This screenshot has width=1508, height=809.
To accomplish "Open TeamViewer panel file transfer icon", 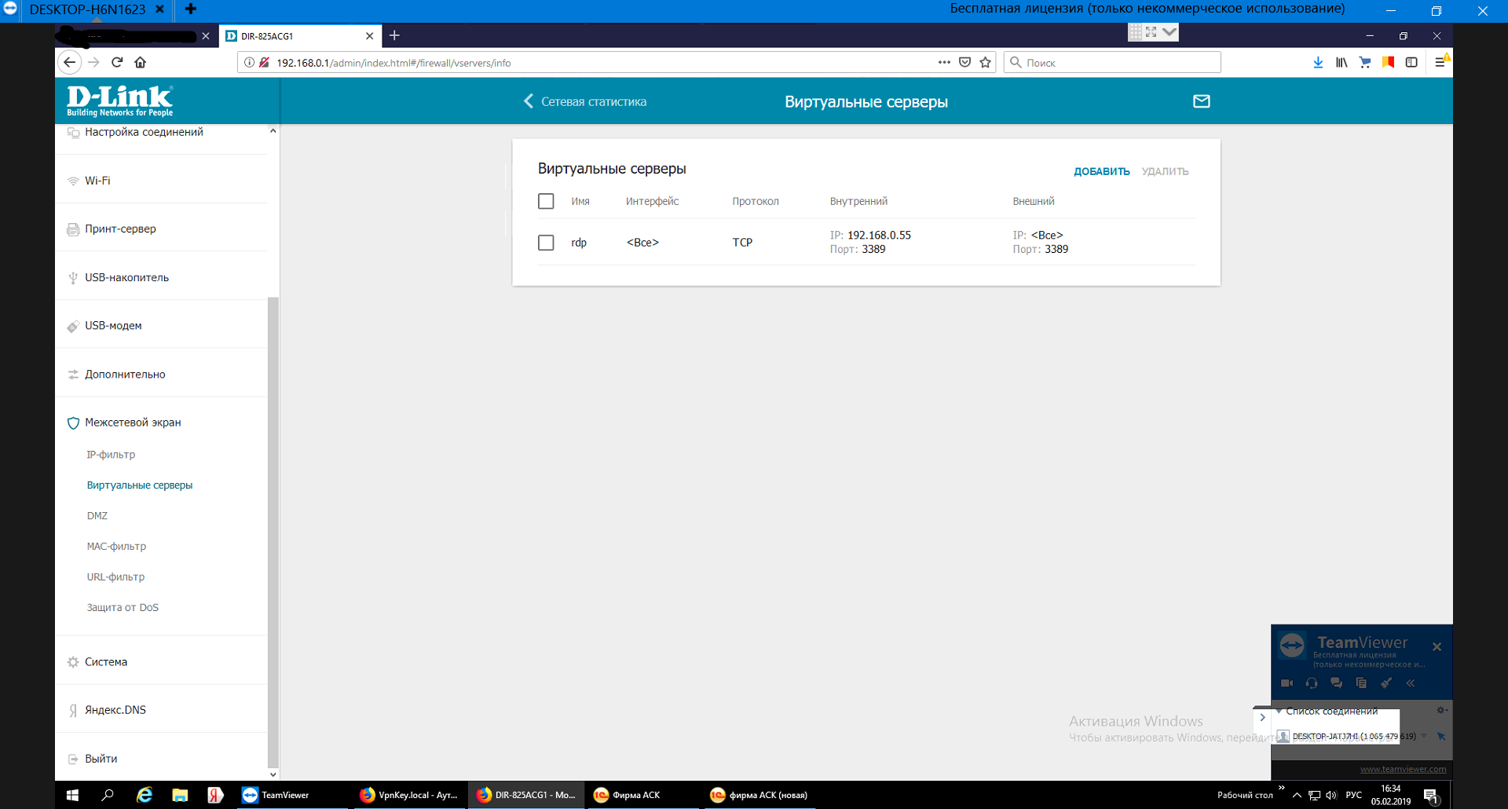I will pyautogui.click(x=1361, y=683).
